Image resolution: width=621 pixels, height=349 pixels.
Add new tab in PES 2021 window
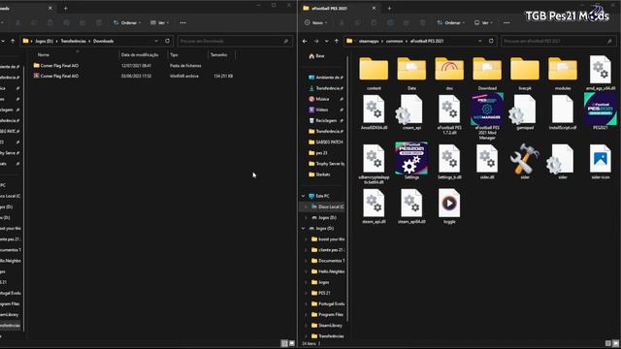click(389, 8)
